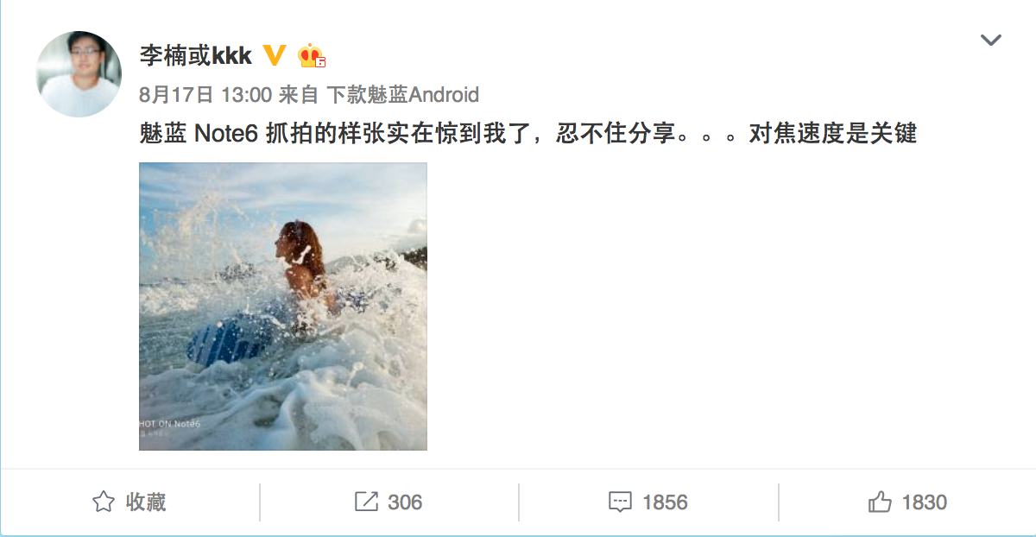Open the 李楠或kkk username link
The image size is (1036, 537).
[196, 56]
